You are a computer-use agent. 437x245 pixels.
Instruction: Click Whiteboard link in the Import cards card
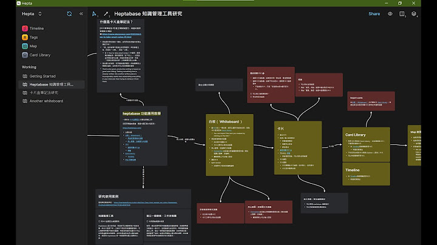(x=362, y=102)
